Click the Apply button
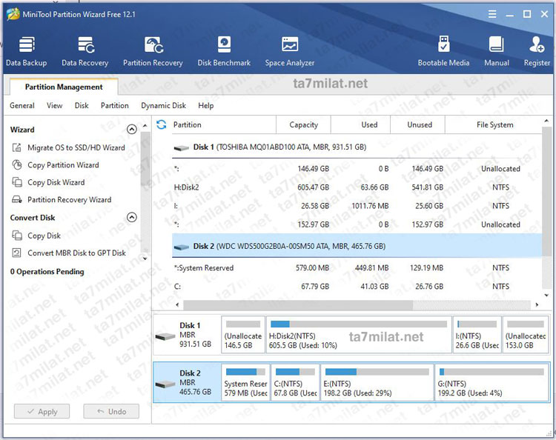 (42, 411)
